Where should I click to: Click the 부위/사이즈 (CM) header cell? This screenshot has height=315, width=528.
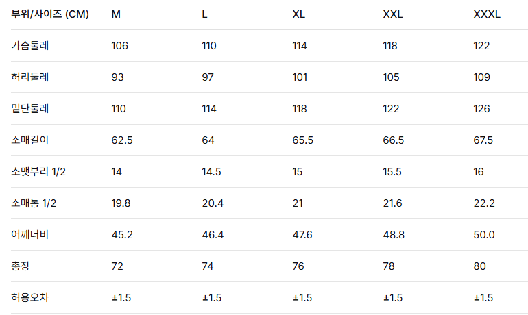coord(50,14)
